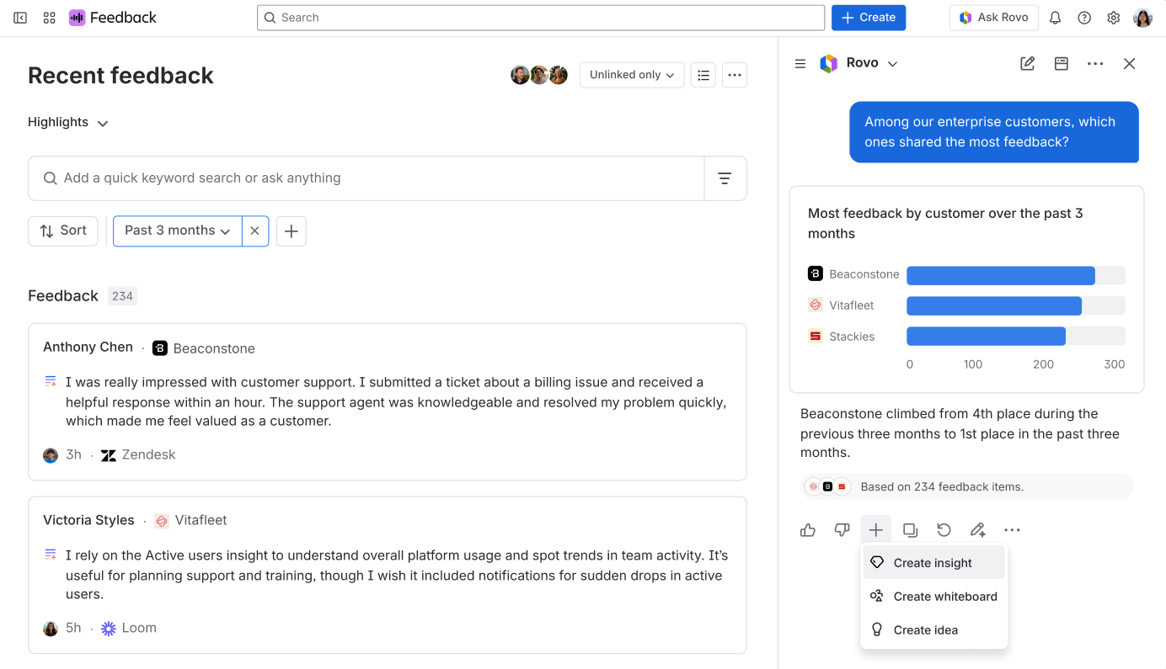Viewport: 1166px width, 669px height.
Task: Open the settings gear icon
Action: [1114, 18]
